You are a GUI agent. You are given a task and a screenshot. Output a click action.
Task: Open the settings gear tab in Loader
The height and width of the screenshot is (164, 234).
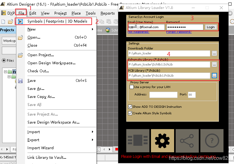(x=162, y=141)
